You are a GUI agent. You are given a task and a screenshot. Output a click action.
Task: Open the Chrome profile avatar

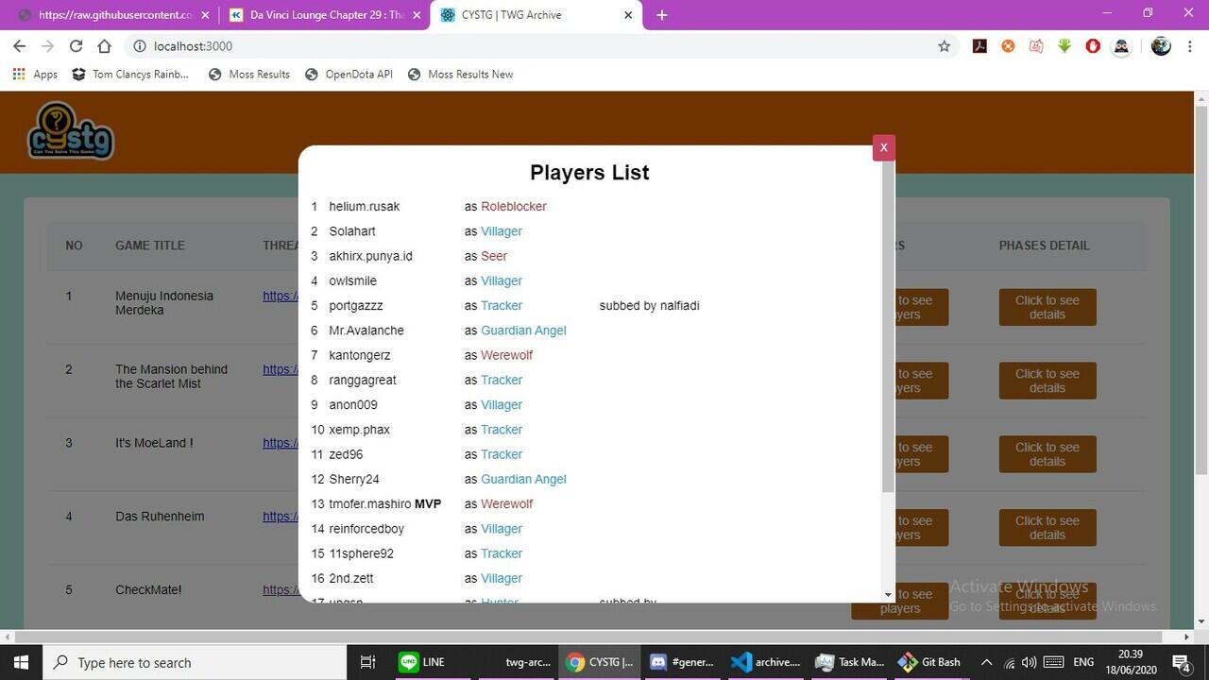click(x=1161, y=46)
